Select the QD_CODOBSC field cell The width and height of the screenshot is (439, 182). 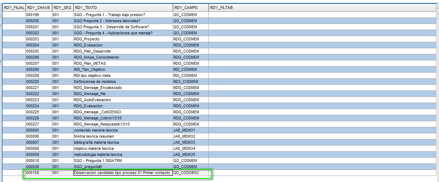tap(191, 173)
